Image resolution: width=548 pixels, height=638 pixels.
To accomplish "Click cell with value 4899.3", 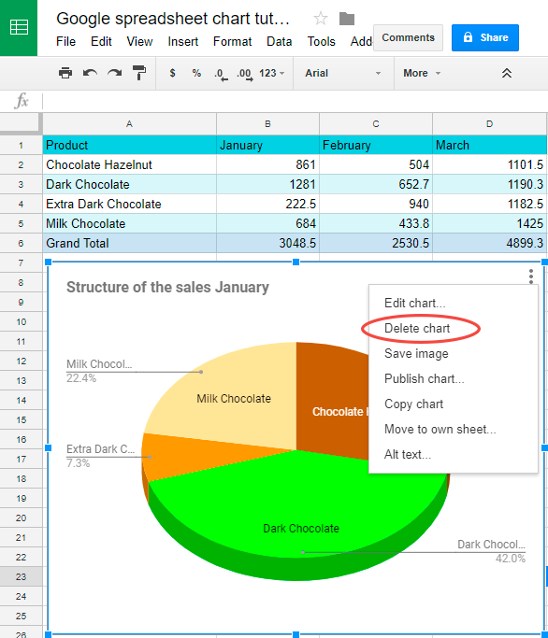I will point(489,243).
